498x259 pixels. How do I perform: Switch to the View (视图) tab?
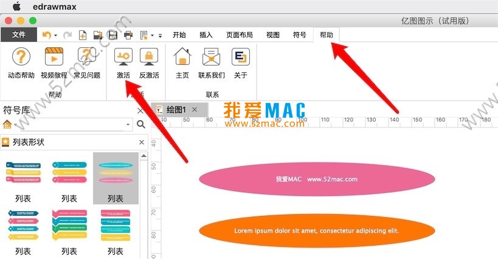[x=273, y=35]
